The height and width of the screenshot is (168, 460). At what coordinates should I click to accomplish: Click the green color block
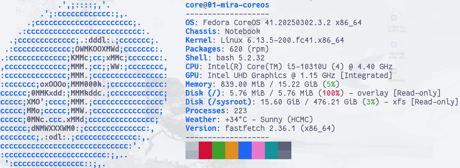(218, 150)
